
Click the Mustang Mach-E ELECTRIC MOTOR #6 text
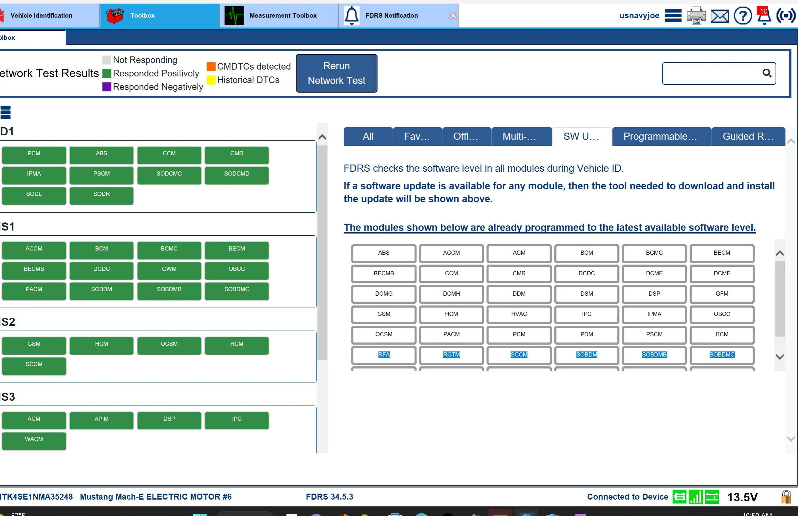[156, 497]
